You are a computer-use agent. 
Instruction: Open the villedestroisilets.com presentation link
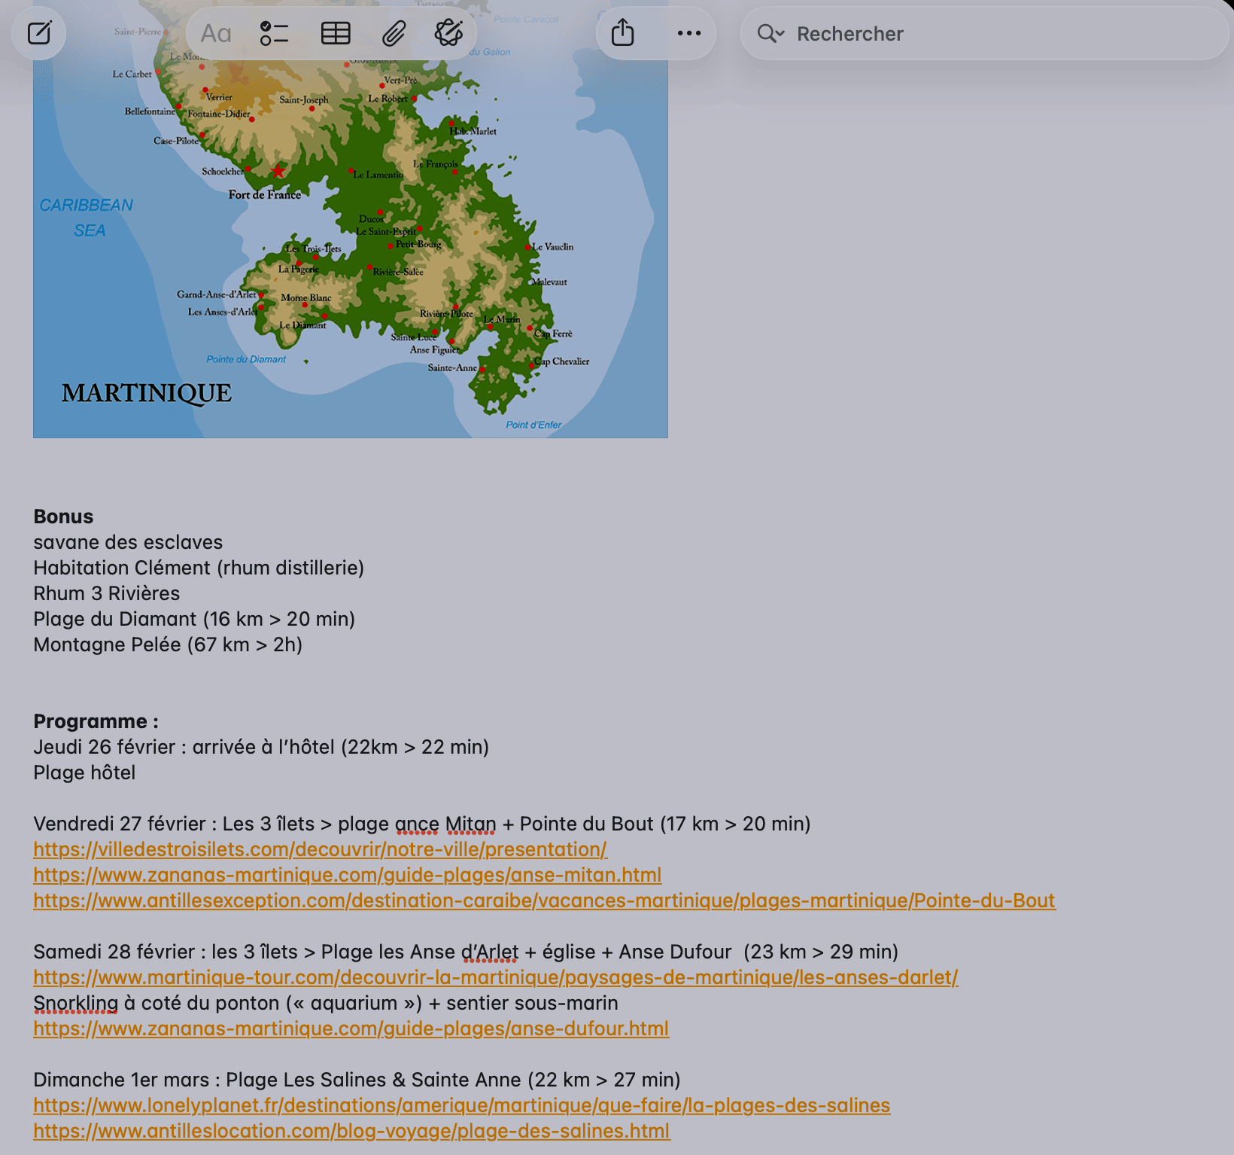(320, 849)
